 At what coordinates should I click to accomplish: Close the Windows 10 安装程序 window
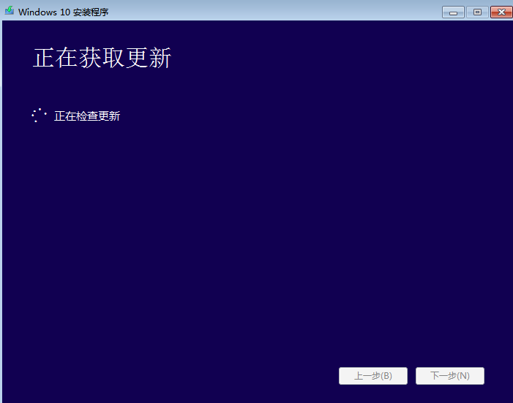click(501, 12)
